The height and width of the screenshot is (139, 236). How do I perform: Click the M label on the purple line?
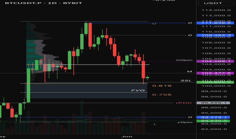(190, 71)
